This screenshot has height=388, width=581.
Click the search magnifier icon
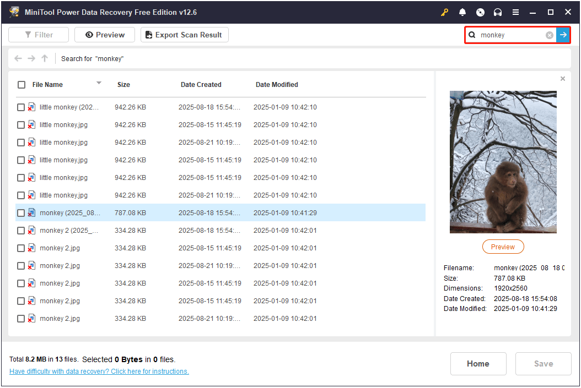(x=473, y=35)
